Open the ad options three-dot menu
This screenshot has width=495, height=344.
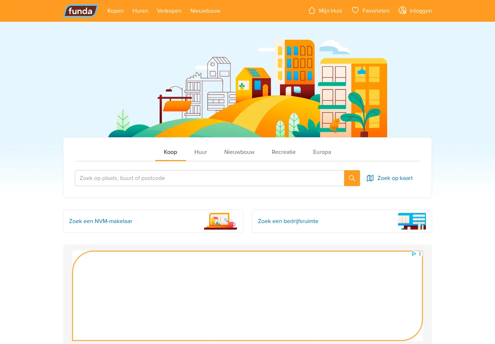tap(420, 254)
